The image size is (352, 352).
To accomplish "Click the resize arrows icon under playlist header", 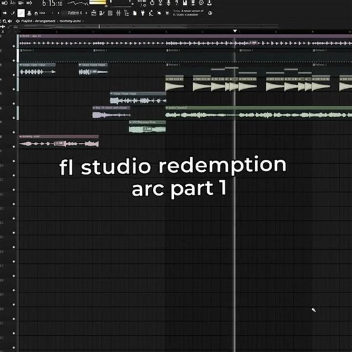I will (x=3, y=26).
